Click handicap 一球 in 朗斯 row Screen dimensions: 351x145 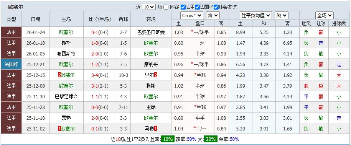[200, 43]
